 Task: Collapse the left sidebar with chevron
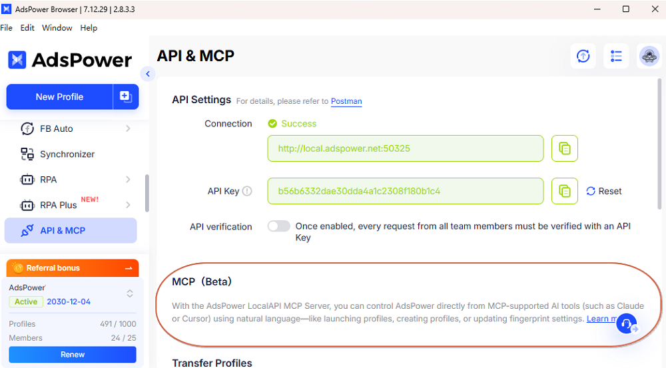[148, 74]
